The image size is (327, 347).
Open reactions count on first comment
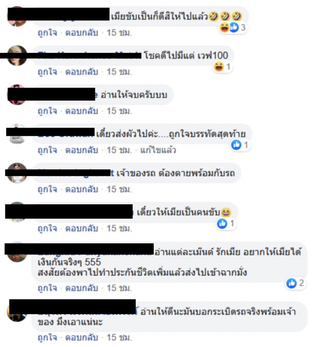233,28
